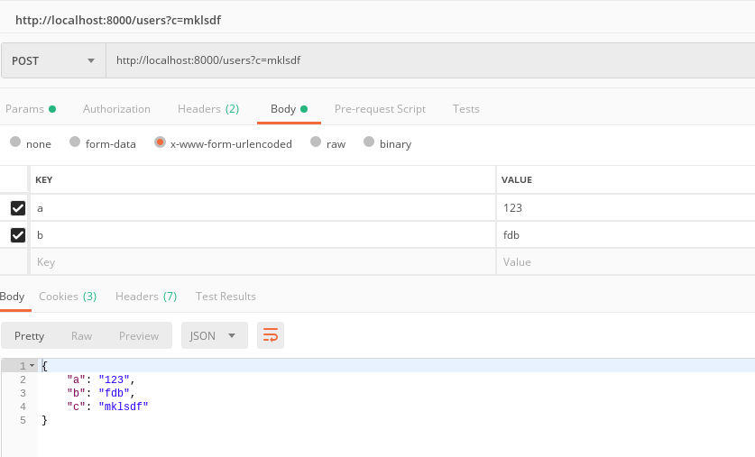Viewport: 755px width, 457px height.
Task: Open the Cookies (3) response tab
Action: click(x=68, y=297)
